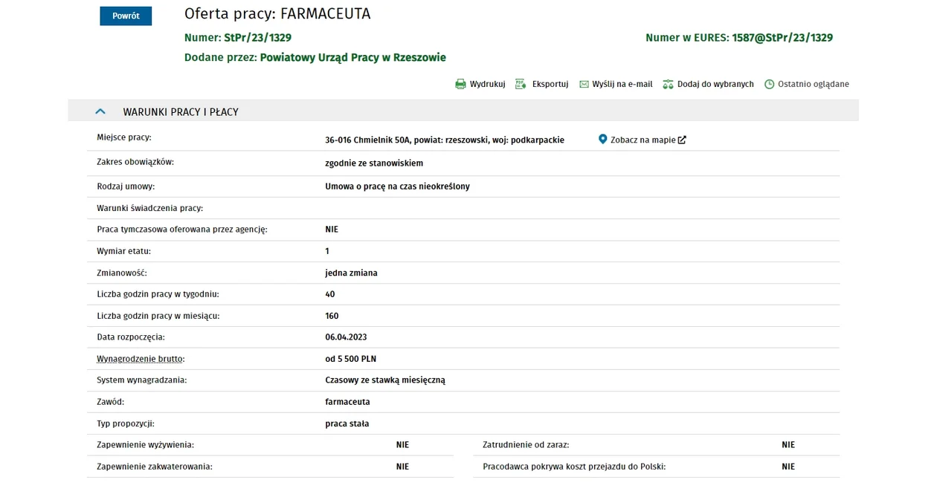Click the envelope icon for Wyślij na e-mail
Viewport: 937px width, 500px height.
(584, 85)
